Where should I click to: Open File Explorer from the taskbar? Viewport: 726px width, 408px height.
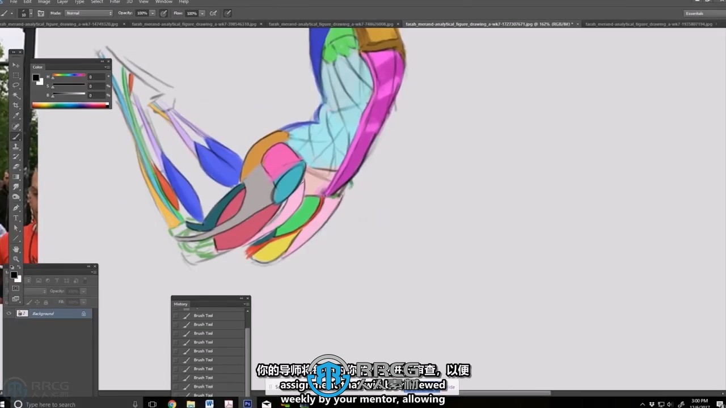click(x=191, y=404)
